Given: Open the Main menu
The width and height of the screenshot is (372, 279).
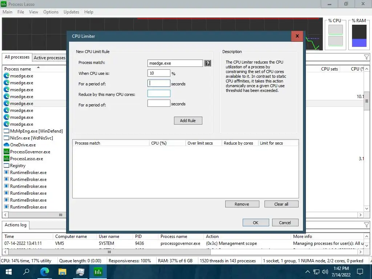Looking at the screenshot, I should click(x=7, y=12).
